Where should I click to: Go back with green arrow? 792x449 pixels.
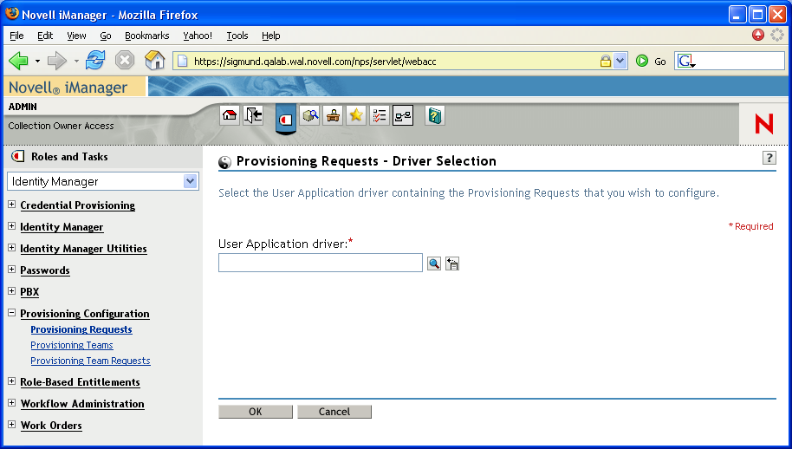(x=19, y=62)
